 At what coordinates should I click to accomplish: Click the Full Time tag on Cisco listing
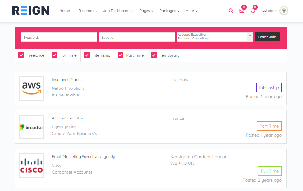click(270, 171)
